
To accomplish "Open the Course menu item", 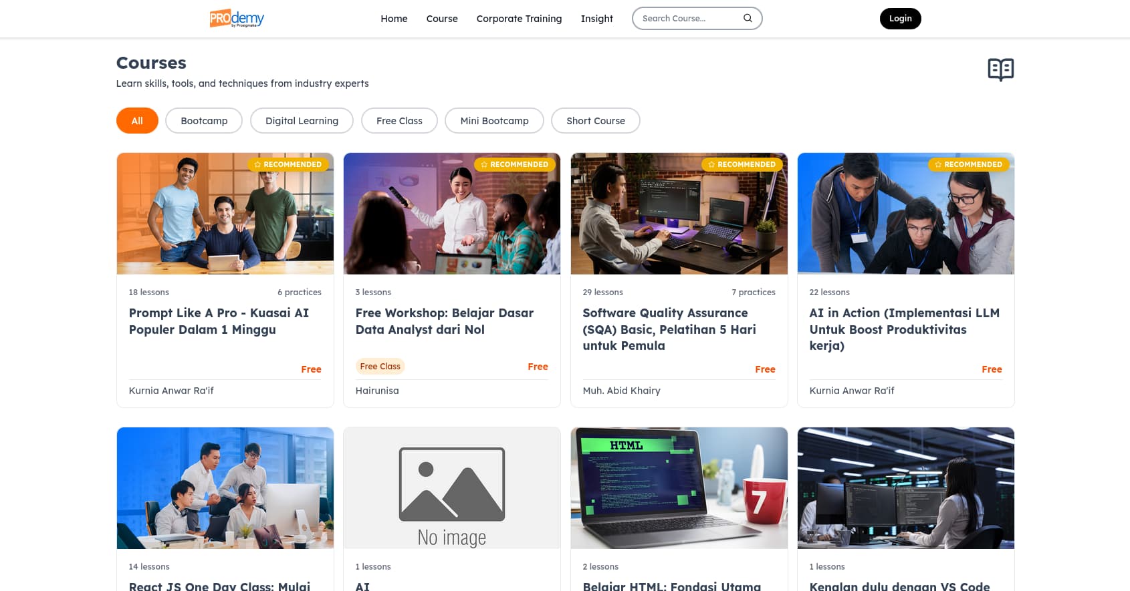I will pos(442,19).
